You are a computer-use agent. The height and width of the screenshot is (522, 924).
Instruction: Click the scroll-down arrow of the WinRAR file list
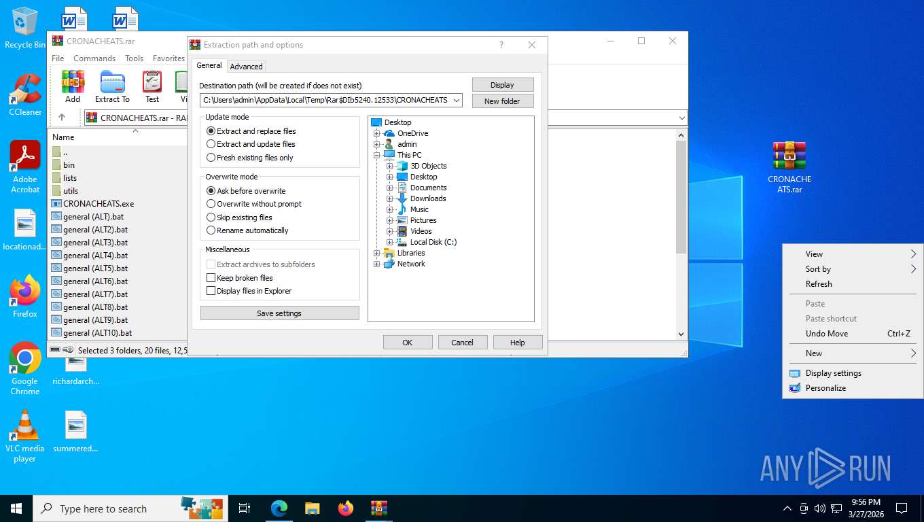pyautogui.click(x=681, y=334)
